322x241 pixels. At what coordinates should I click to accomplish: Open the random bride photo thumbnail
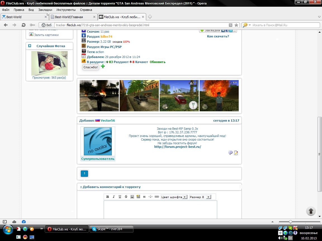click(49, 63)
